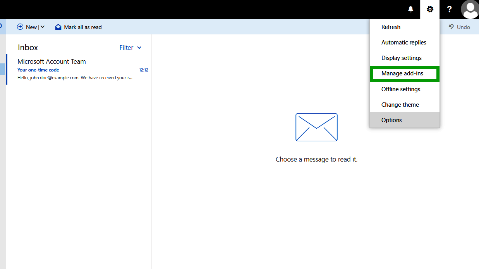Open the Notifications bell icon
This screenshot has height=269, width=479.
coord(410,9)
